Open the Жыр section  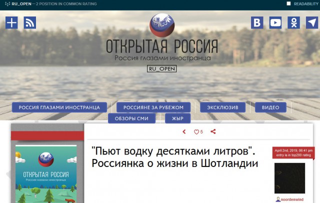(178, 118)
